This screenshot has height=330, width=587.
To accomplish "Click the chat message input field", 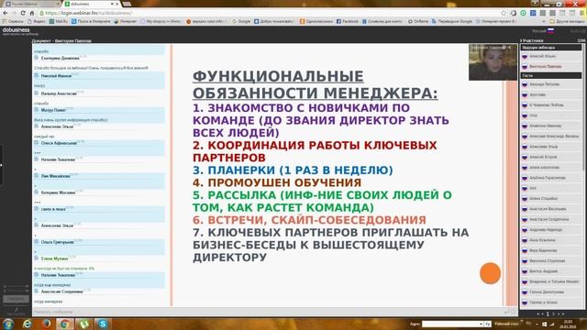I will (268, 312).
